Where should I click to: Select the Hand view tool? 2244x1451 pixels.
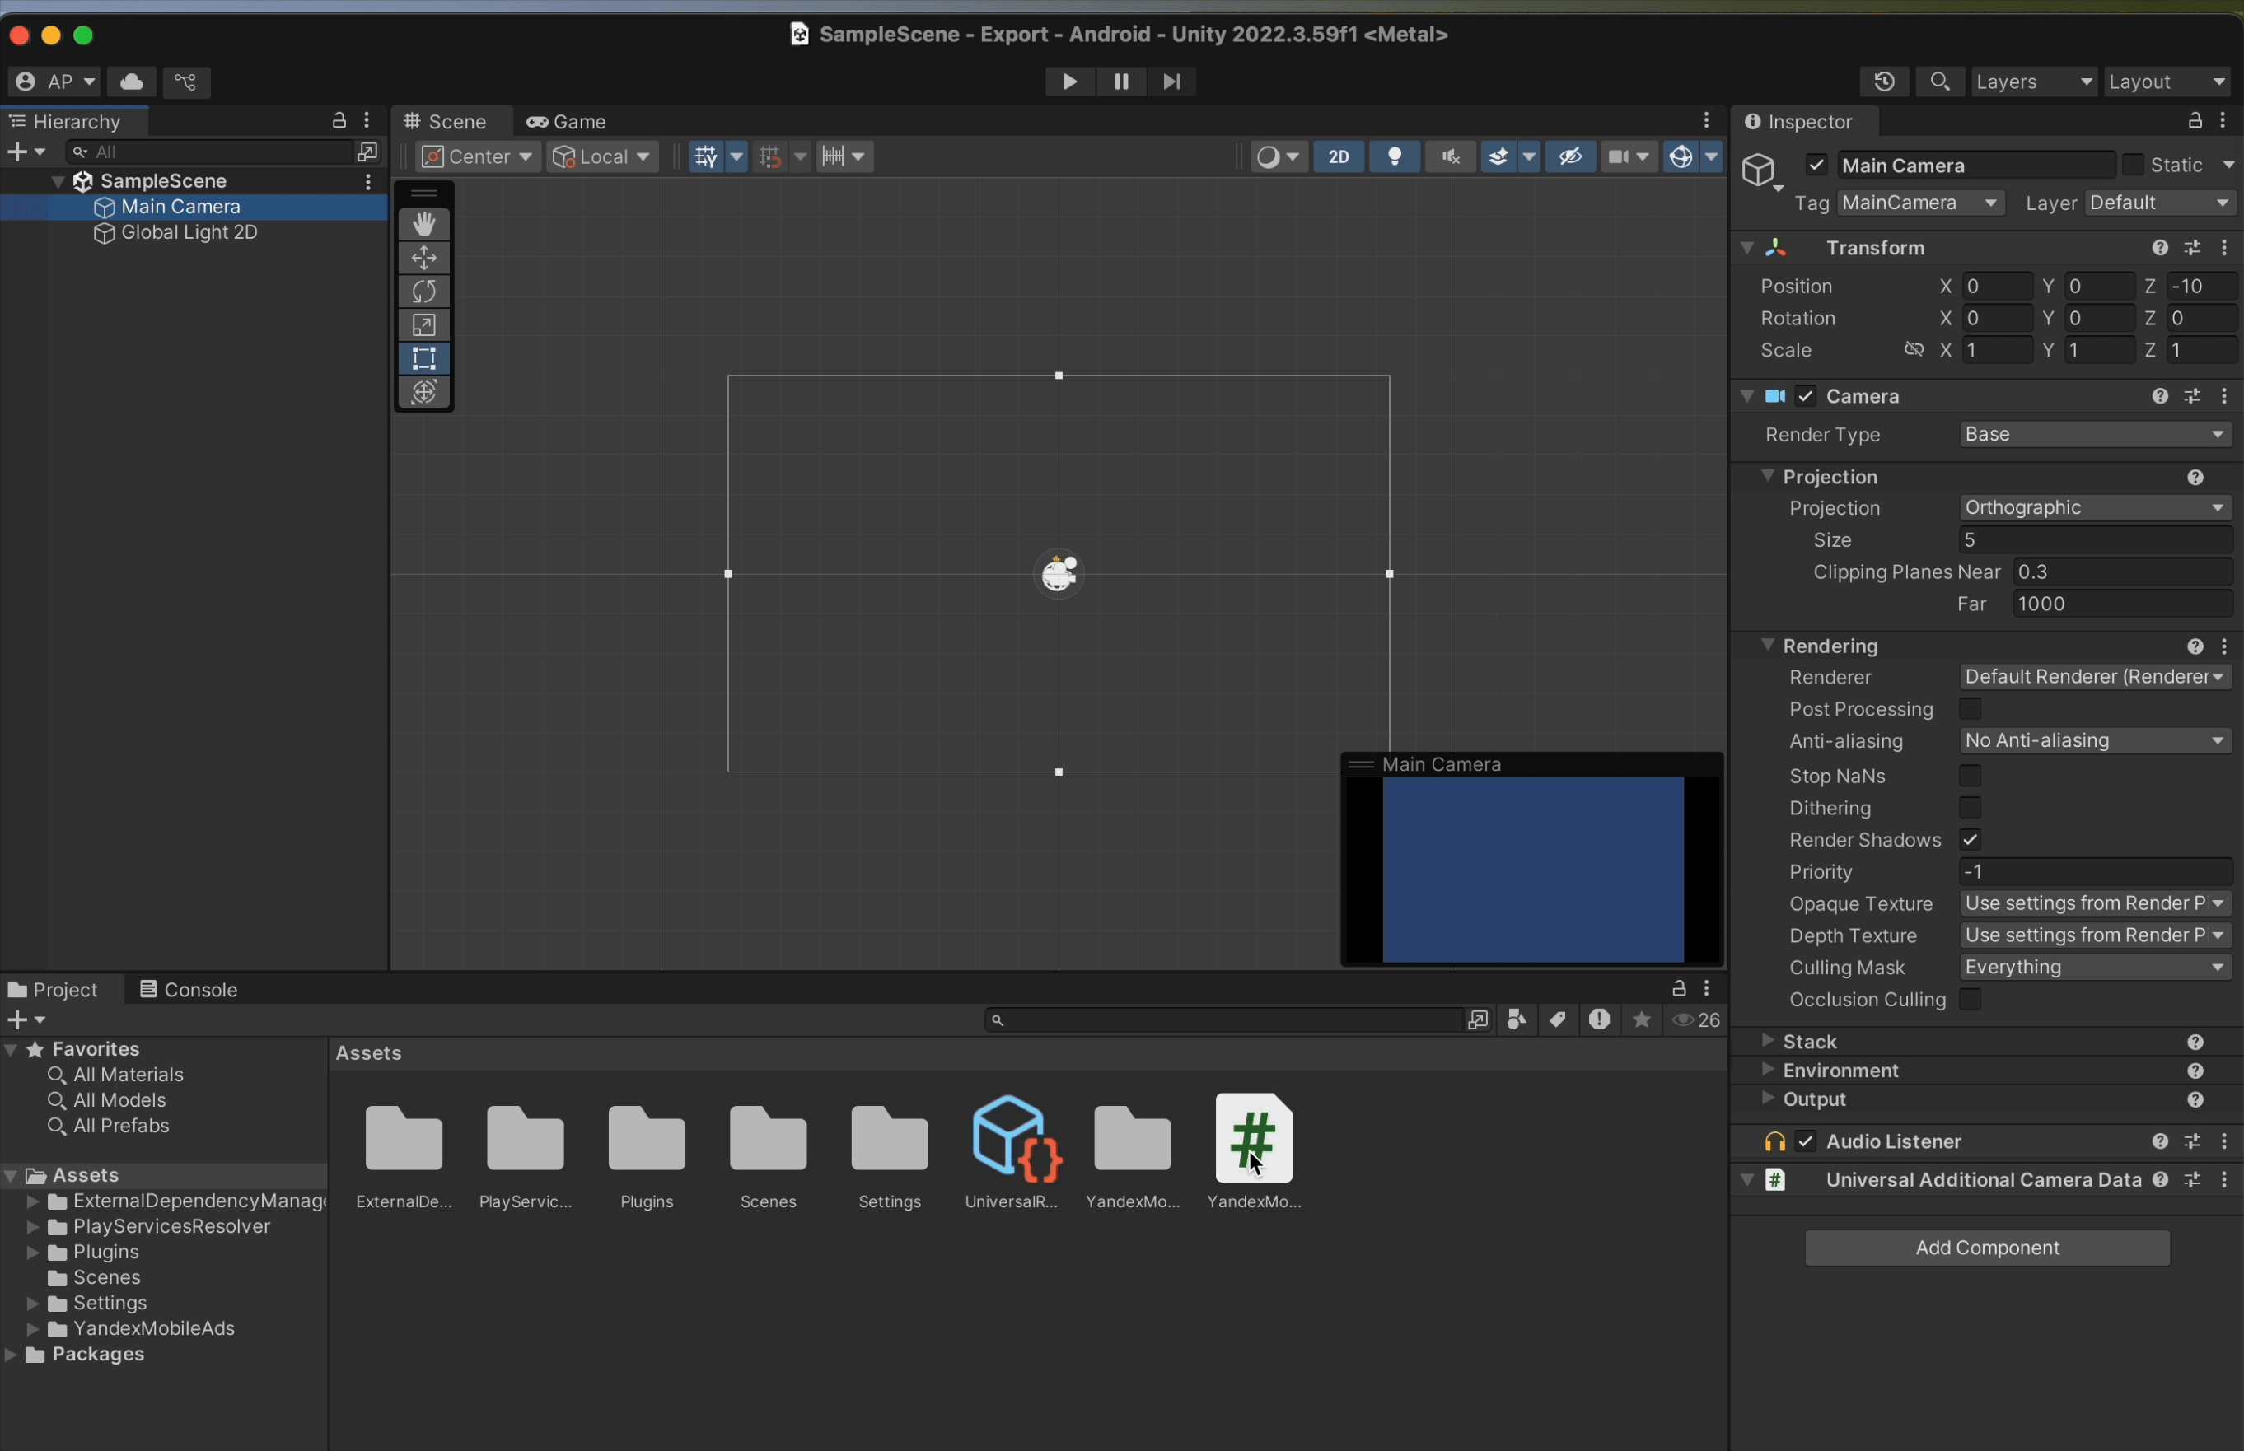coord(424,224)
